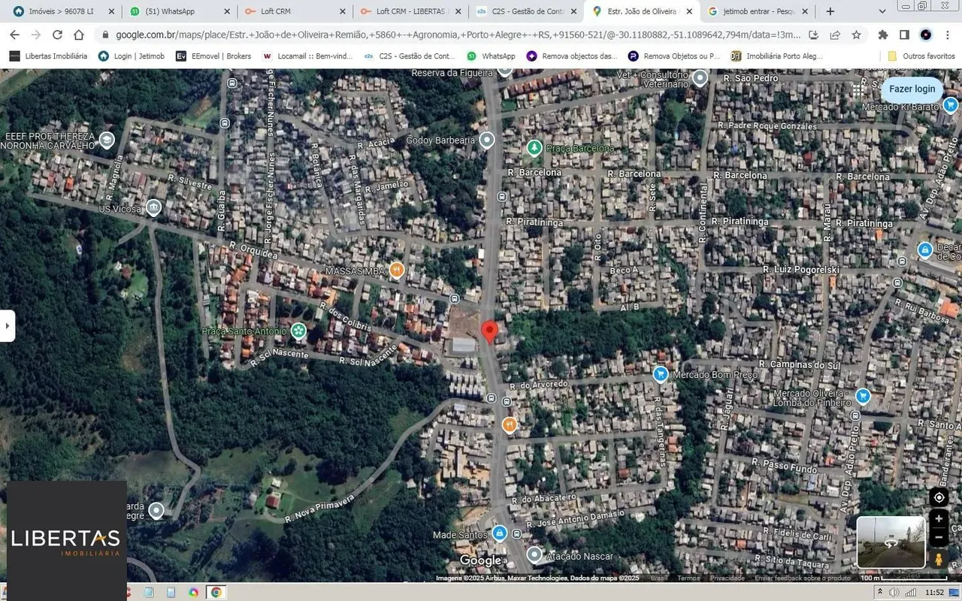Open the volume control in system tray
962x601 pixels.
click(893, 592)
